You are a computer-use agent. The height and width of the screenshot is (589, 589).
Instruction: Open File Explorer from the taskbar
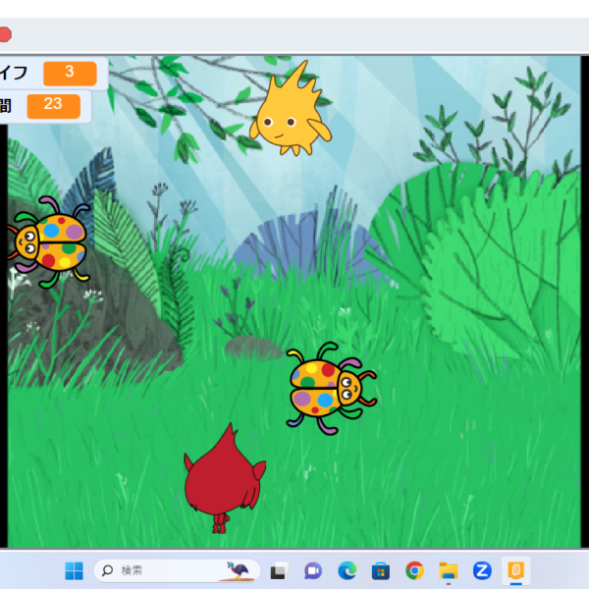coord(449,570)
